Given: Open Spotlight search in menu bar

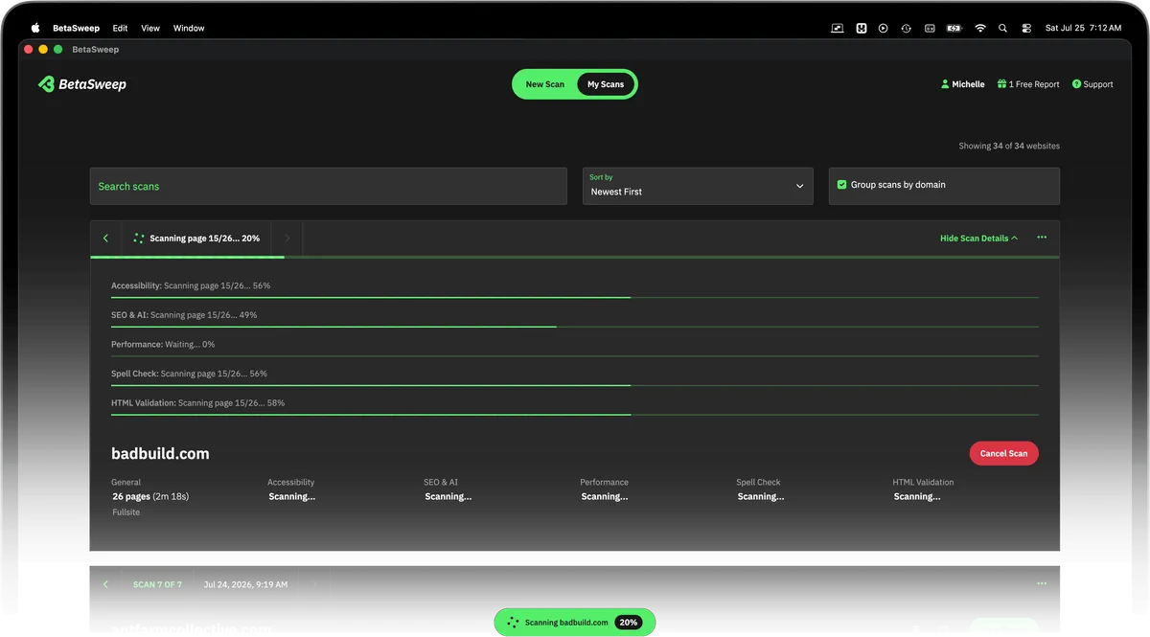Looking at the screenshot, I should pos(1002,28).
